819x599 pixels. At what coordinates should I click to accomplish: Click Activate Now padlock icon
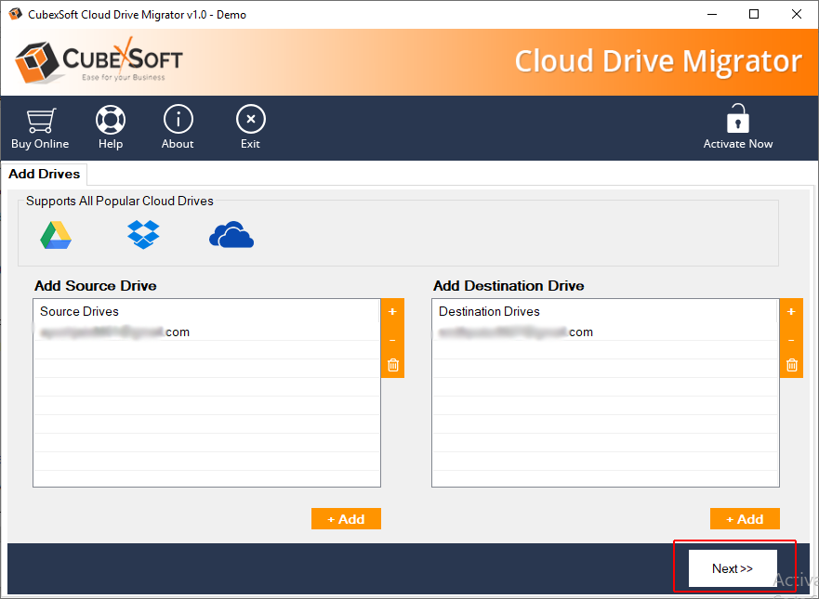pyautogui.click(x=738, y=121)
